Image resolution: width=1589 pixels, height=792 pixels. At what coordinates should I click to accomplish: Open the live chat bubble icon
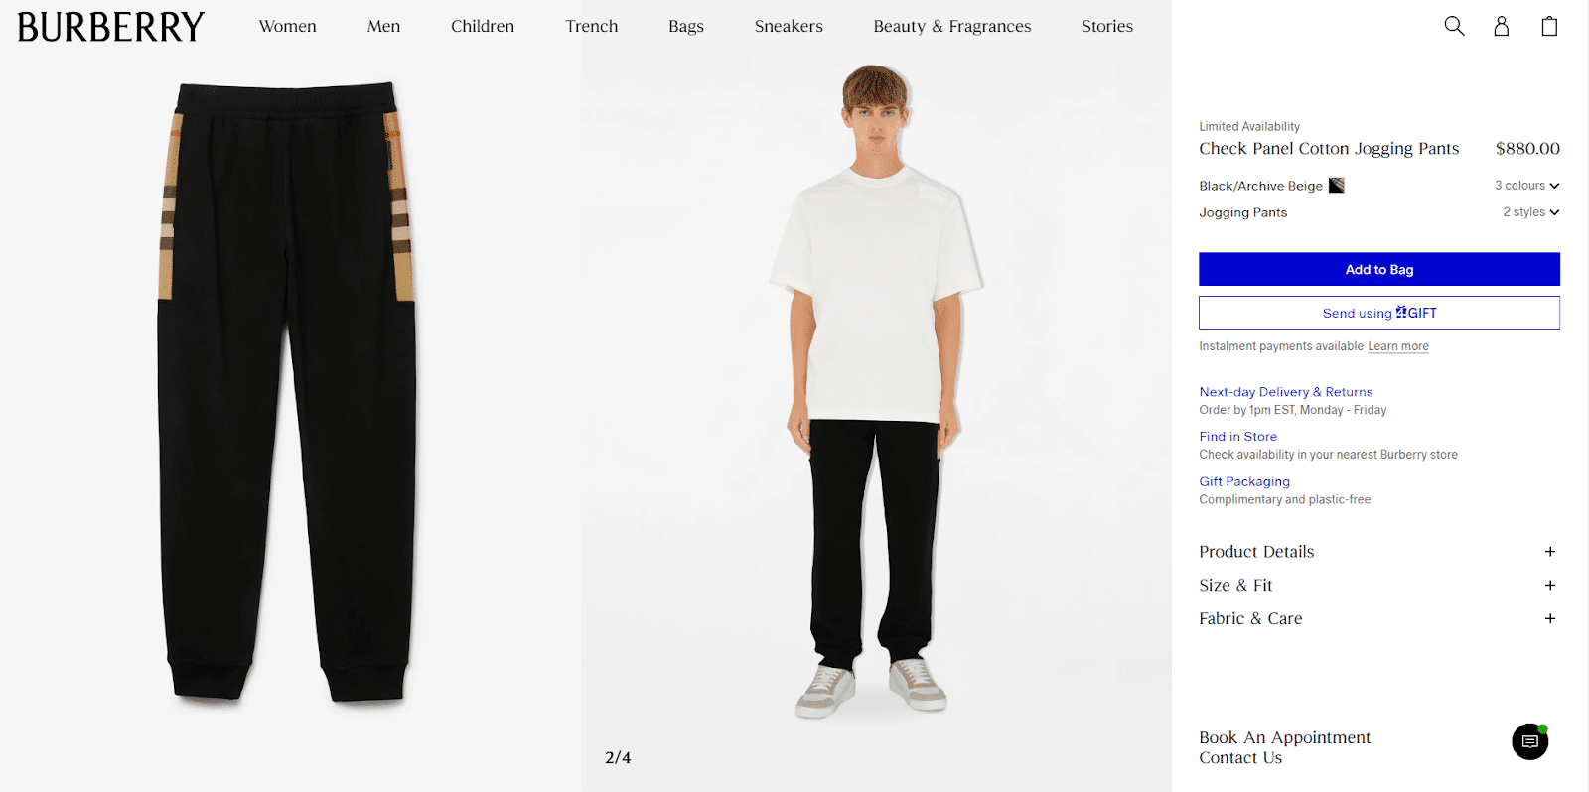(1530, 741)
